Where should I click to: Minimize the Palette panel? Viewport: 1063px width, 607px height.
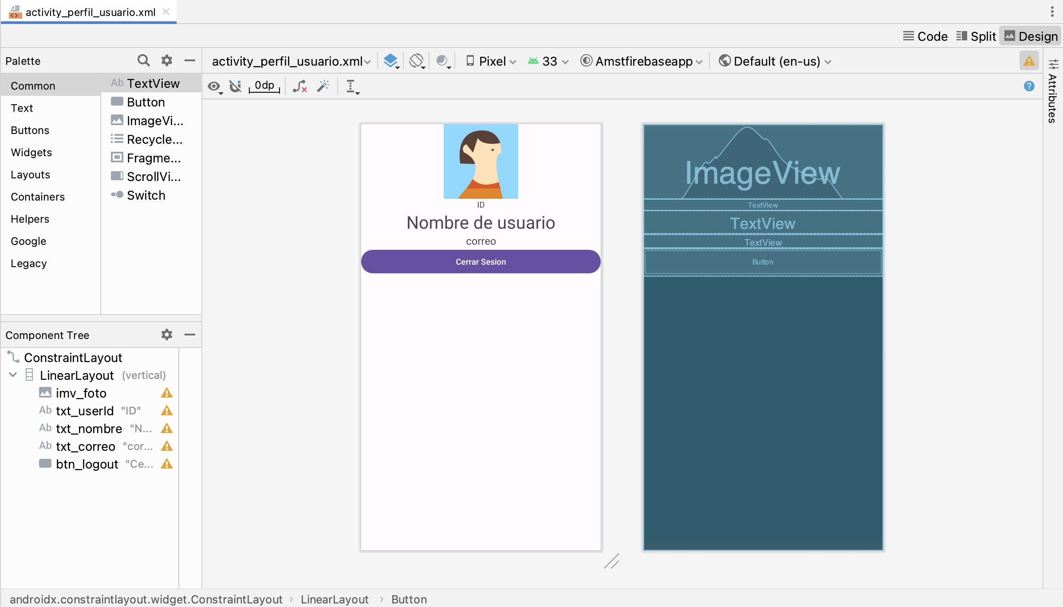coord(190,60)
